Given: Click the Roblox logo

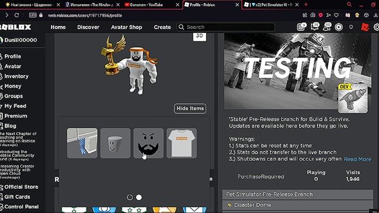Looking at the screenshot, I should click(x=15, y=27).
